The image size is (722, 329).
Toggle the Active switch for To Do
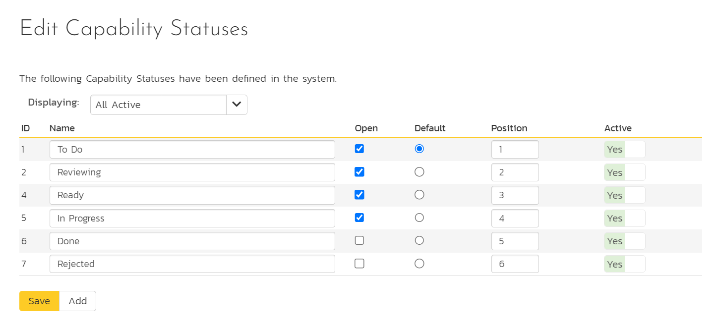click(x=624, y=149)
